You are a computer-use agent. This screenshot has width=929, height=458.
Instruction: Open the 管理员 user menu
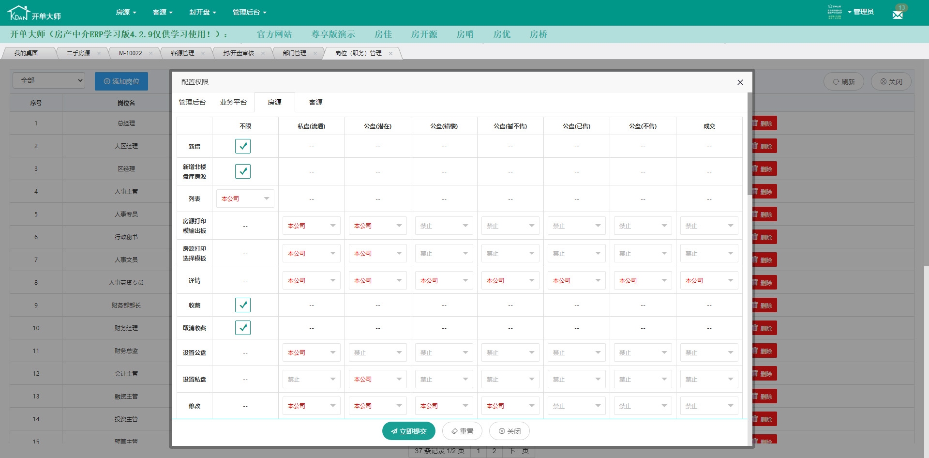pyautogui.click(x=861, y=12)
